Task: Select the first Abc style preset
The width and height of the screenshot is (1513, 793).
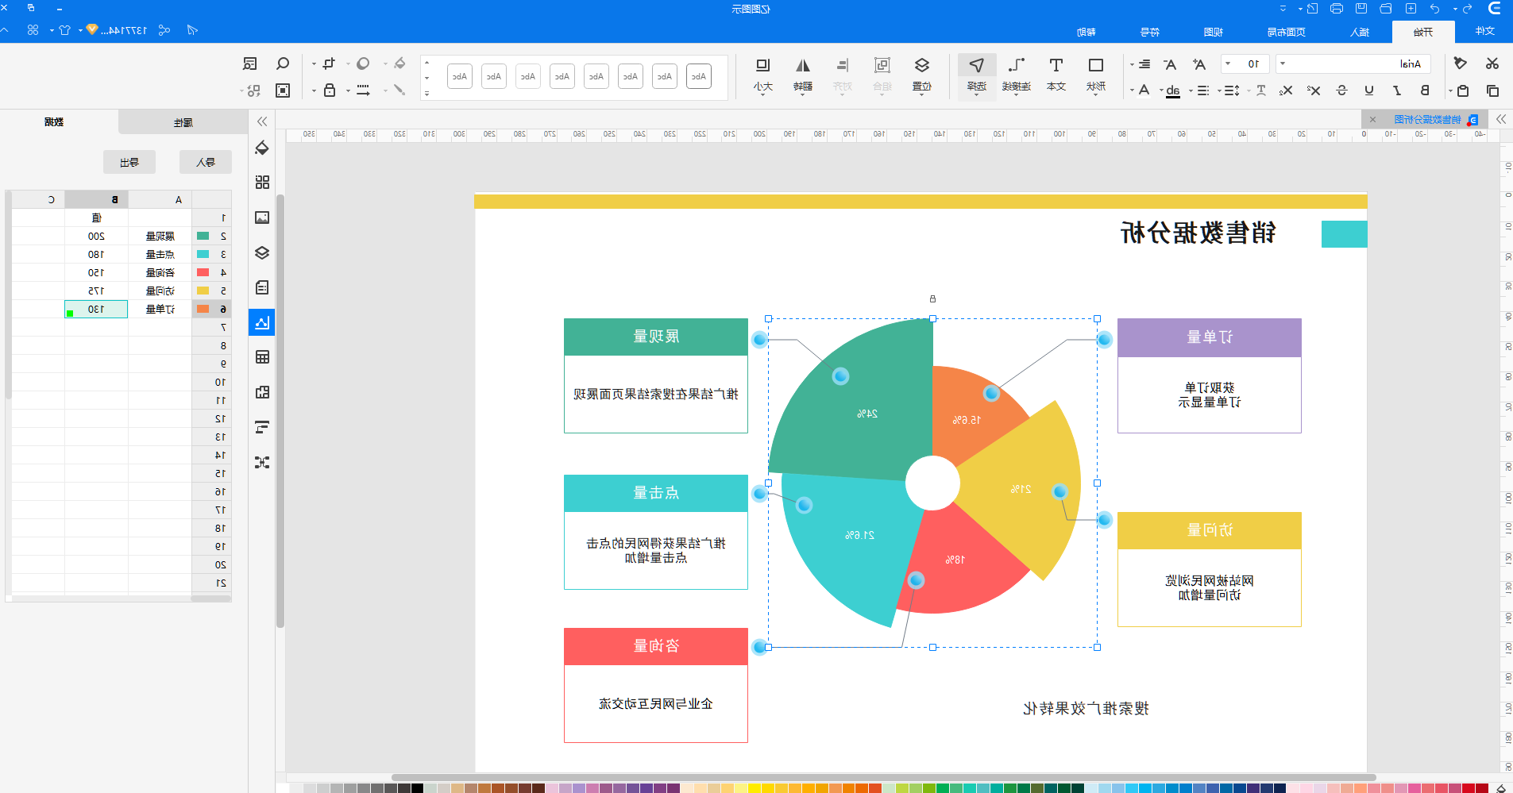Action: (699, 76)
